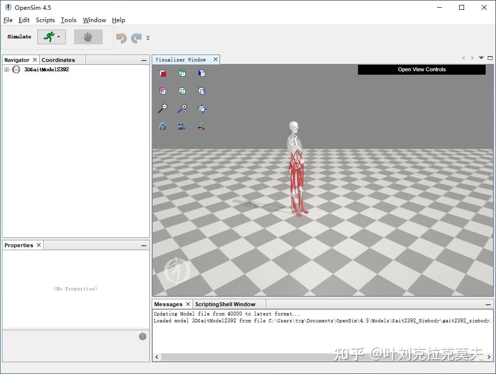Click the undo arrow icon

tap(121, 37)
